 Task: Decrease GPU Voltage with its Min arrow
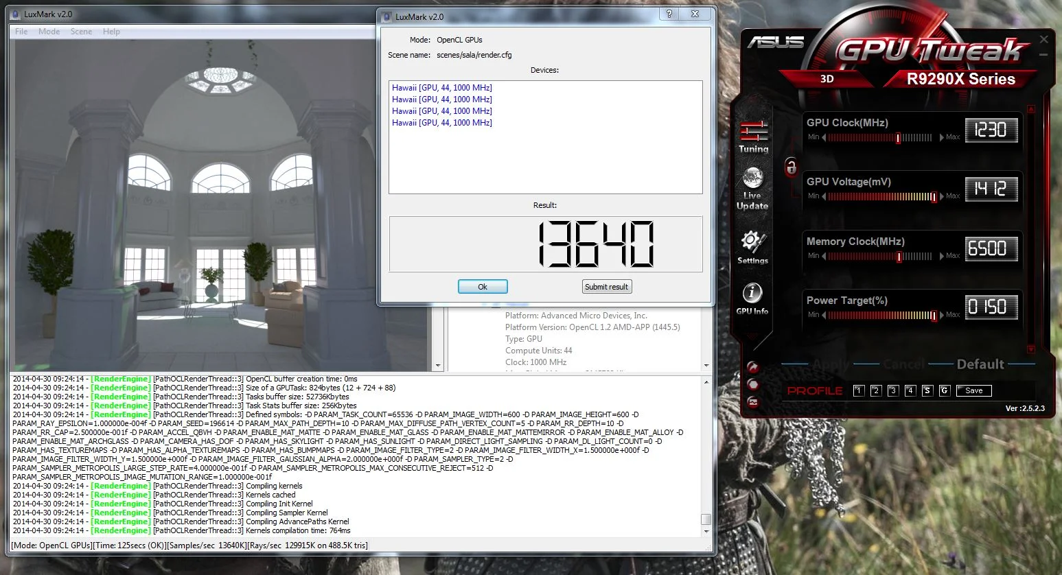pos(824,196)
